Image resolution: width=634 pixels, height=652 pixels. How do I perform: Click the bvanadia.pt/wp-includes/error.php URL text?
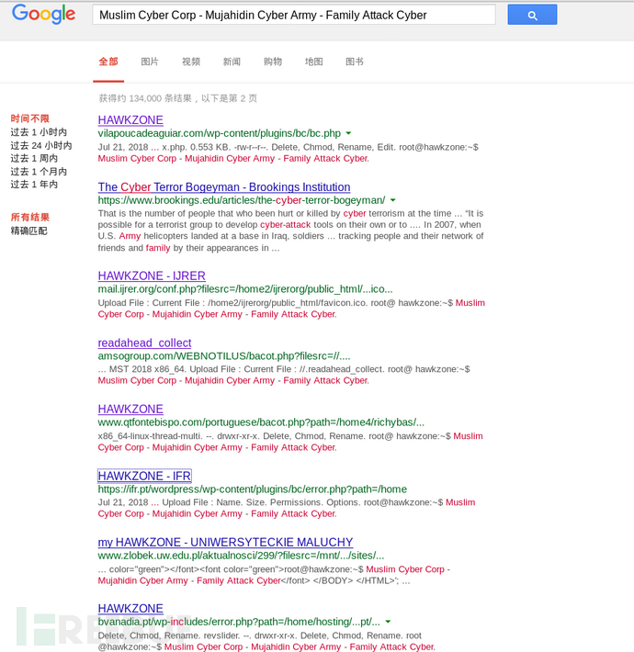(239, 622)
